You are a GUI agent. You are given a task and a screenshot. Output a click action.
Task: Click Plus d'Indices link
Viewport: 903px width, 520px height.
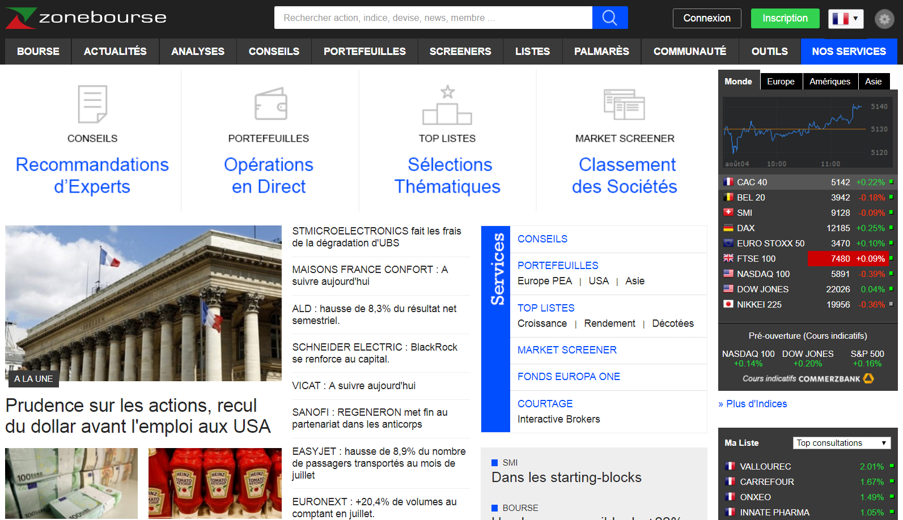point(753,404)
